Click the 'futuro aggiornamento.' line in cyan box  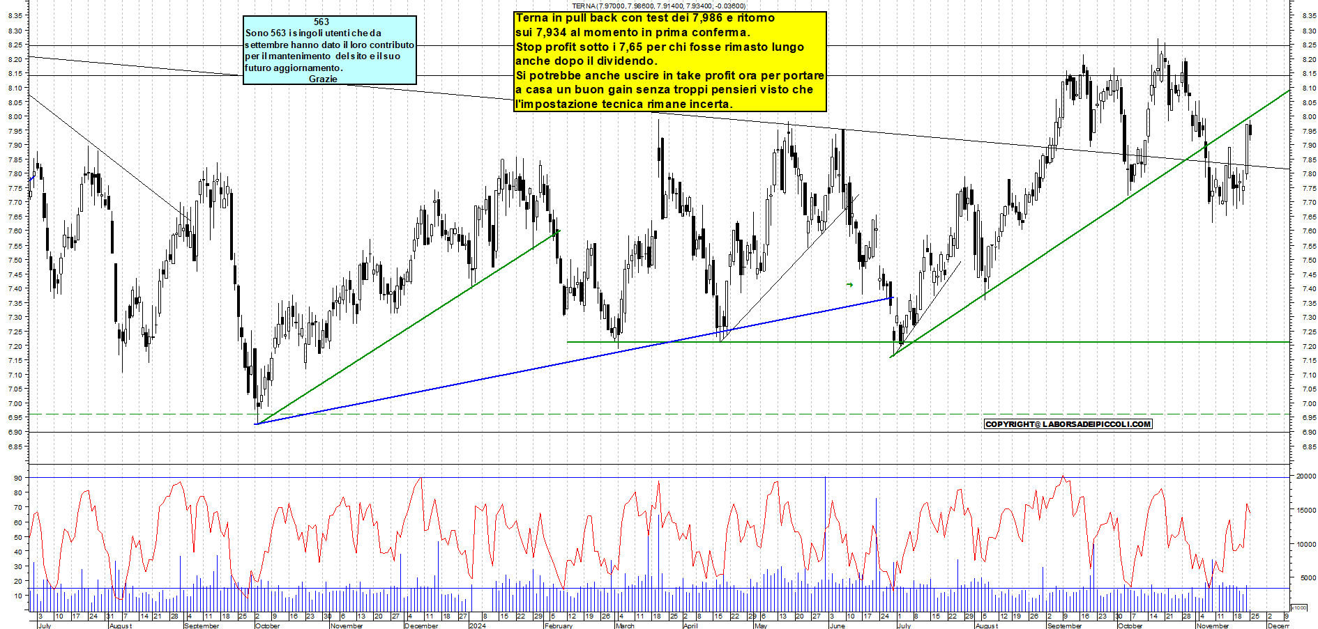point(294,68)
